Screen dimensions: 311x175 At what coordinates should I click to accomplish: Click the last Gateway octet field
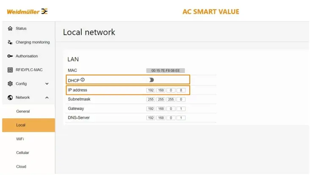(181, 108)
